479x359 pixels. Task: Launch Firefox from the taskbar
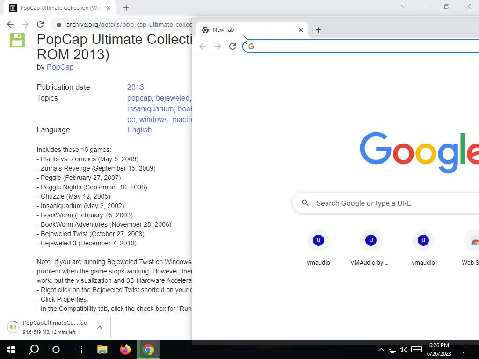coord(125,350)
